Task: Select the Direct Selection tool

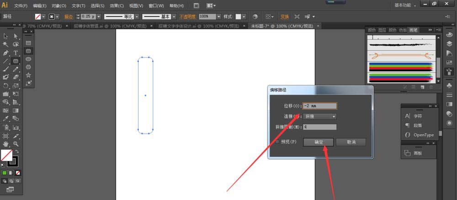Action: 16,36
